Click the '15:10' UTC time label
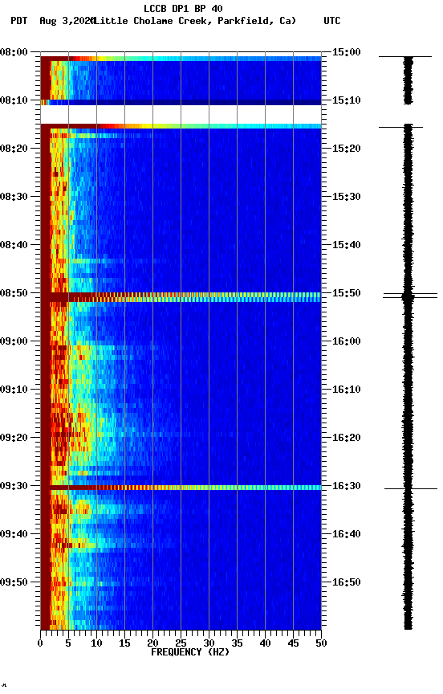 [347, 100]
